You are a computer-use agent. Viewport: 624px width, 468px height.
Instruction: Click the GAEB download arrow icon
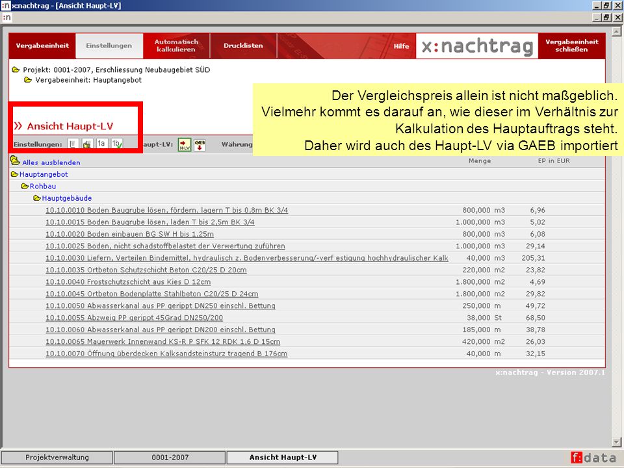tap(200, 144)
